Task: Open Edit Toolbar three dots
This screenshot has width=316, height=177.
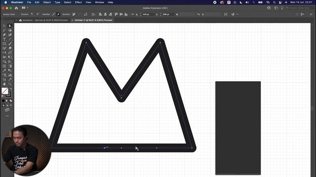Action: click(x=7, y=116)
